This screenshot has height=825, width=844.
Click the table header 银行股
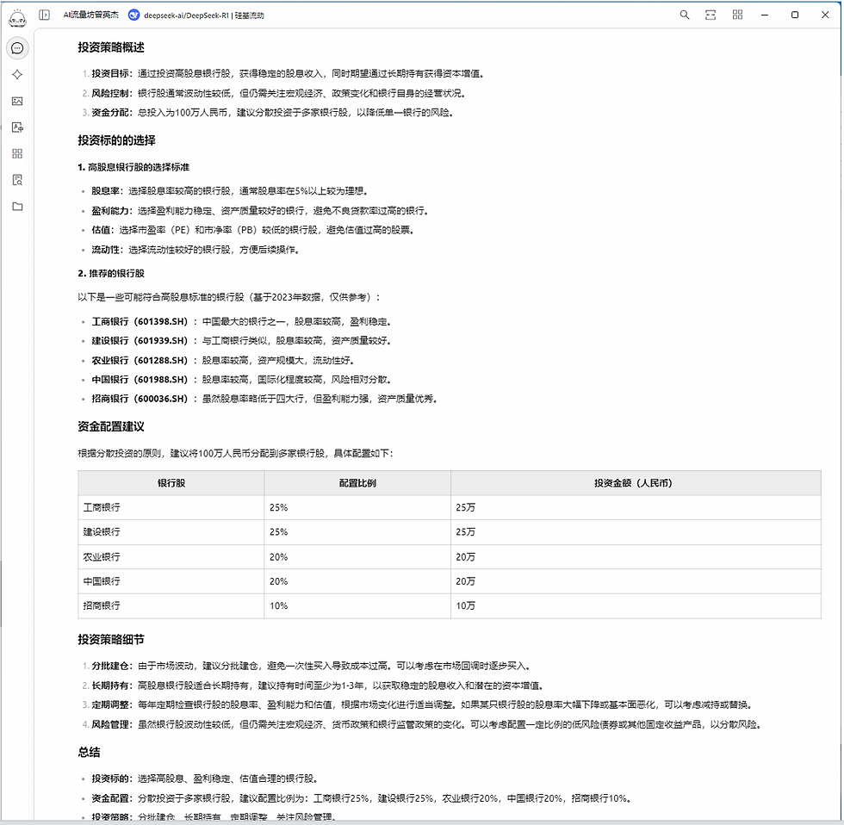pos(171,483)
